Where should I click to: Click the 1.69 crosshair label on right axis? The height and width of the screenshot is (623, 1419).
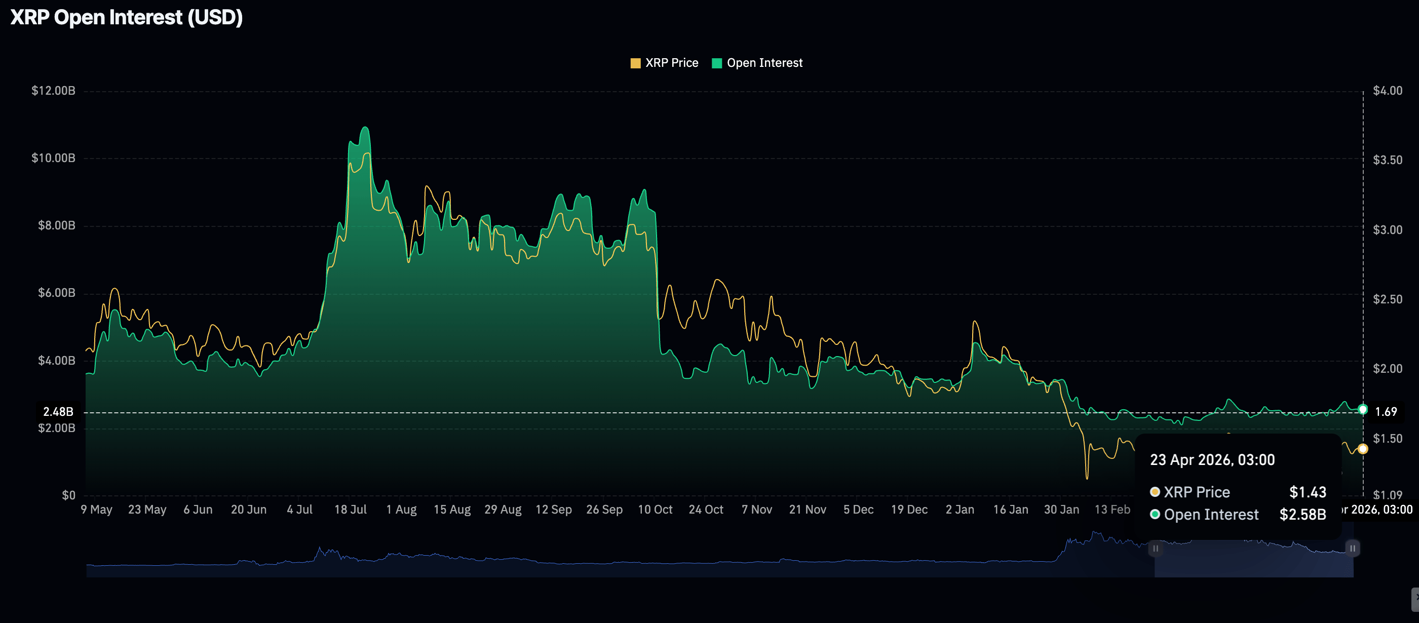point(1386,411)
